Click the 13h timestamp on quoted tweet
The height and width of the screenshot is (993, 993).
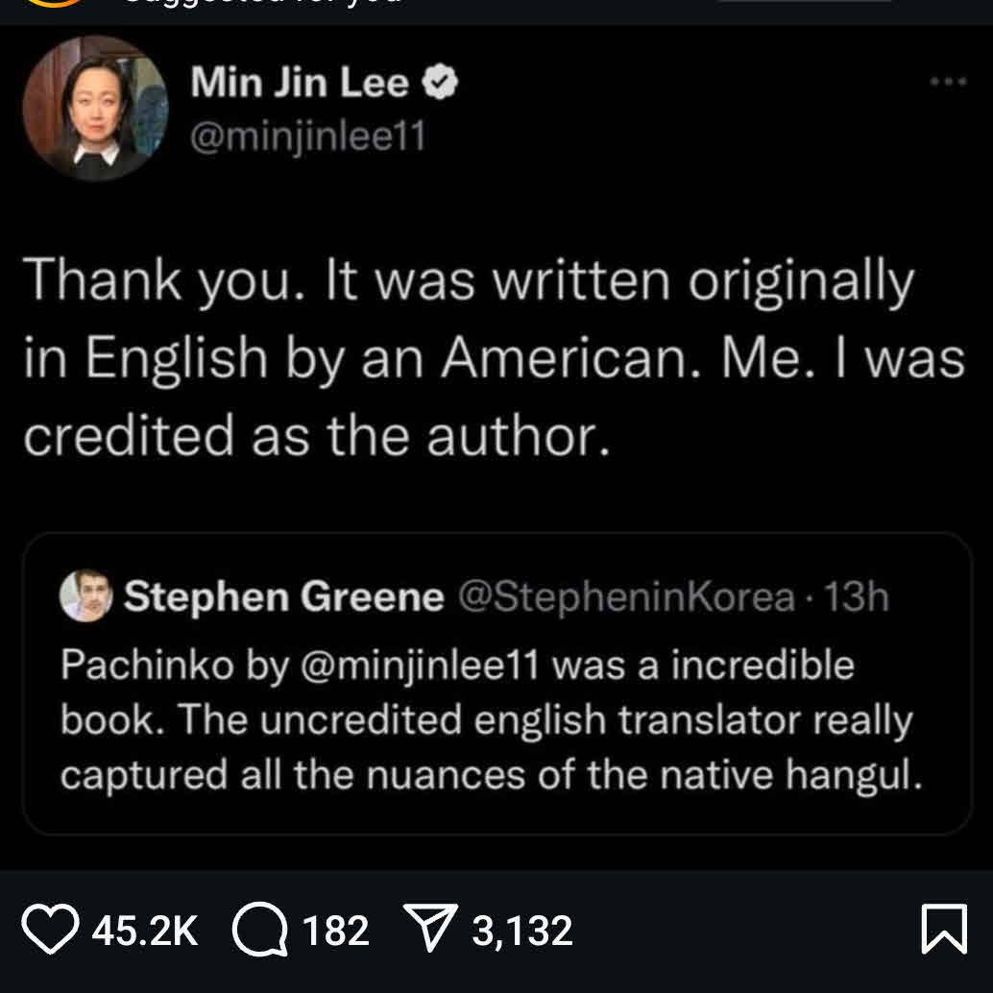pos(857,597)
